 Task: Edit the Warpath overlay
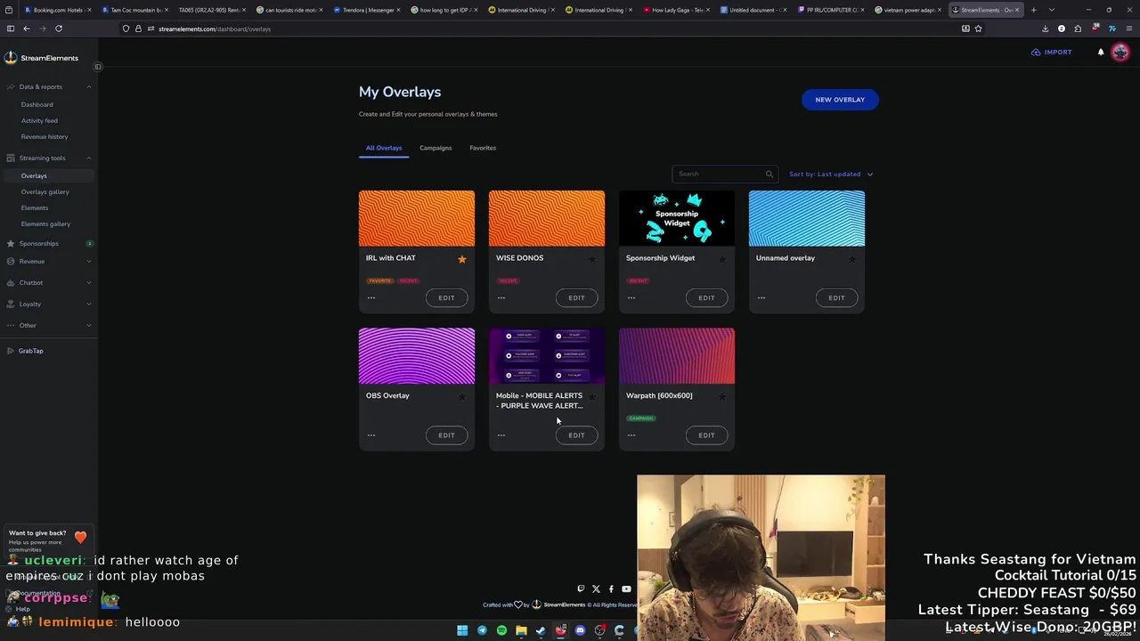[706, 435]
